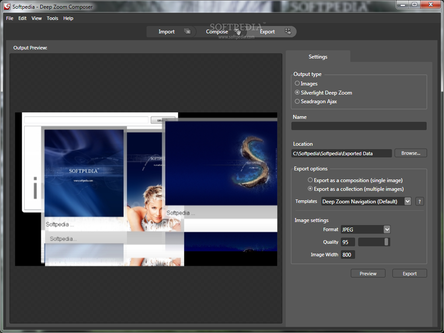Close the Deep Zoom Composer window

point(431,4)
